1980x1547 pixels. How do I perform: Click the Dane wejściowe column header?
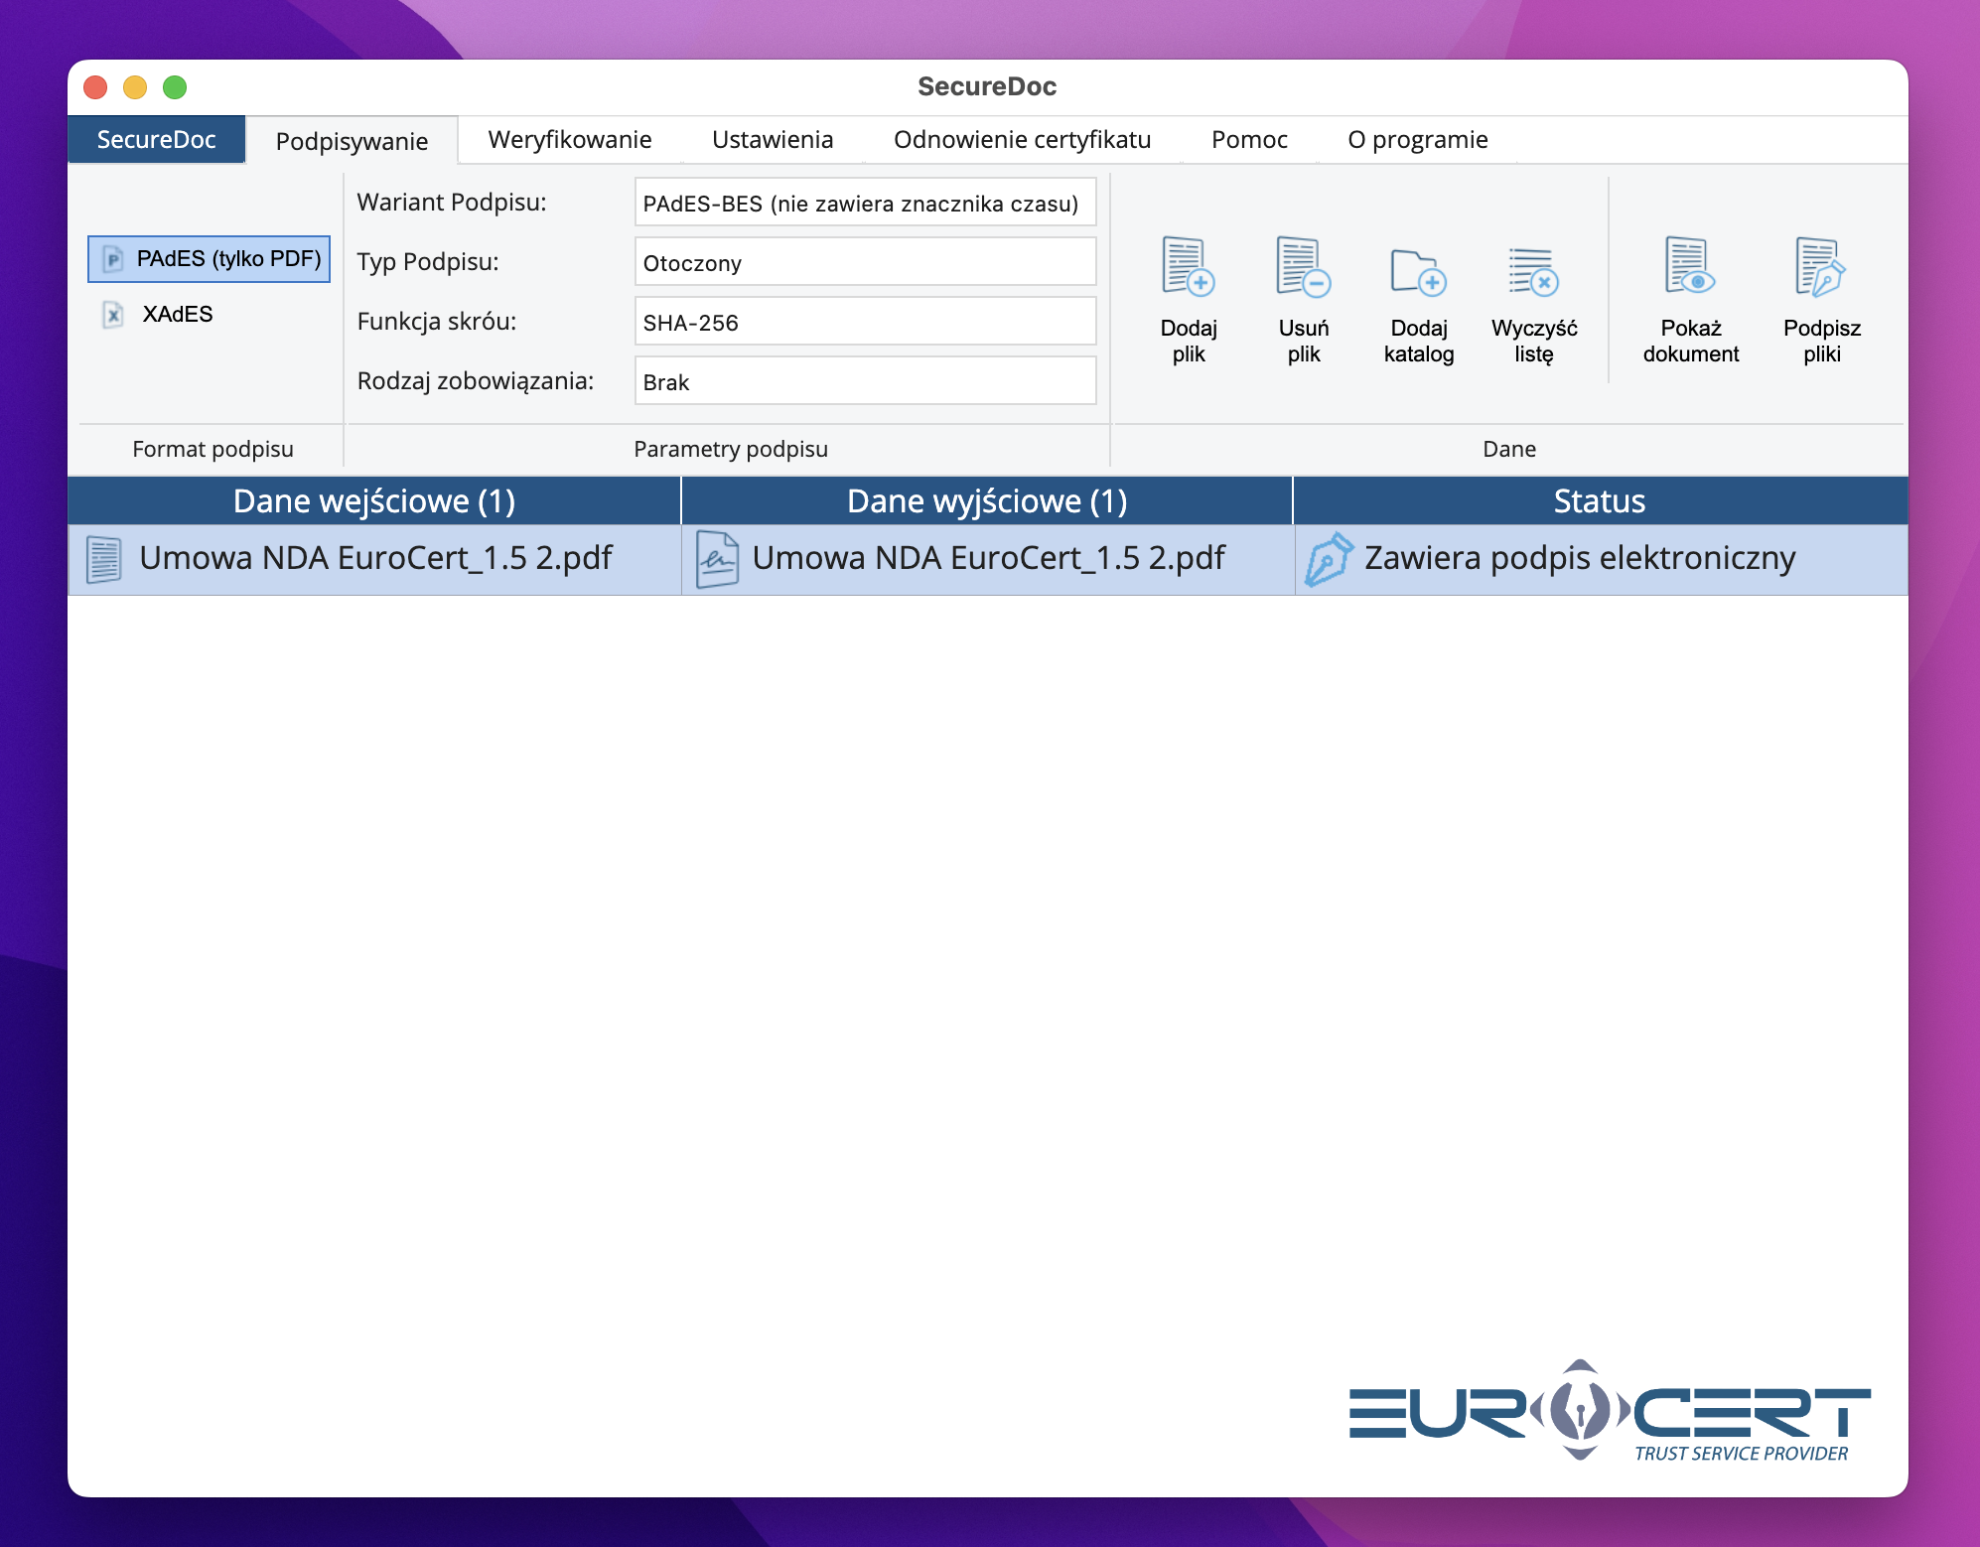[x=373, y=501]
